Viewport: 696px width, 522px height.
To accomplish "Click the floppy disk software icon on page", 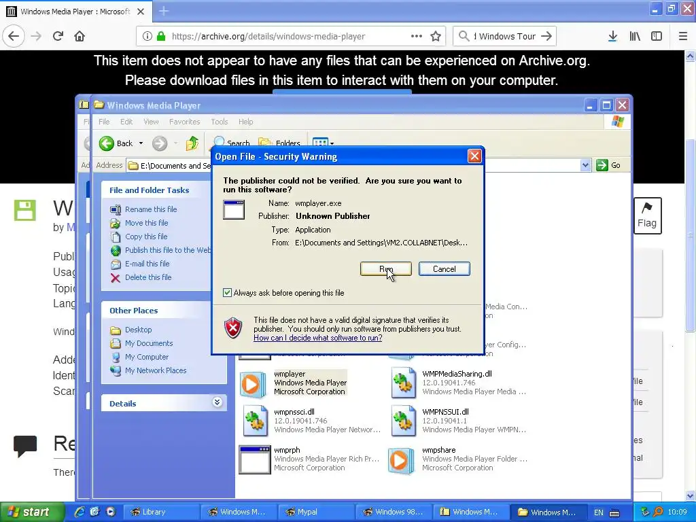I will (x=25, y=210).
